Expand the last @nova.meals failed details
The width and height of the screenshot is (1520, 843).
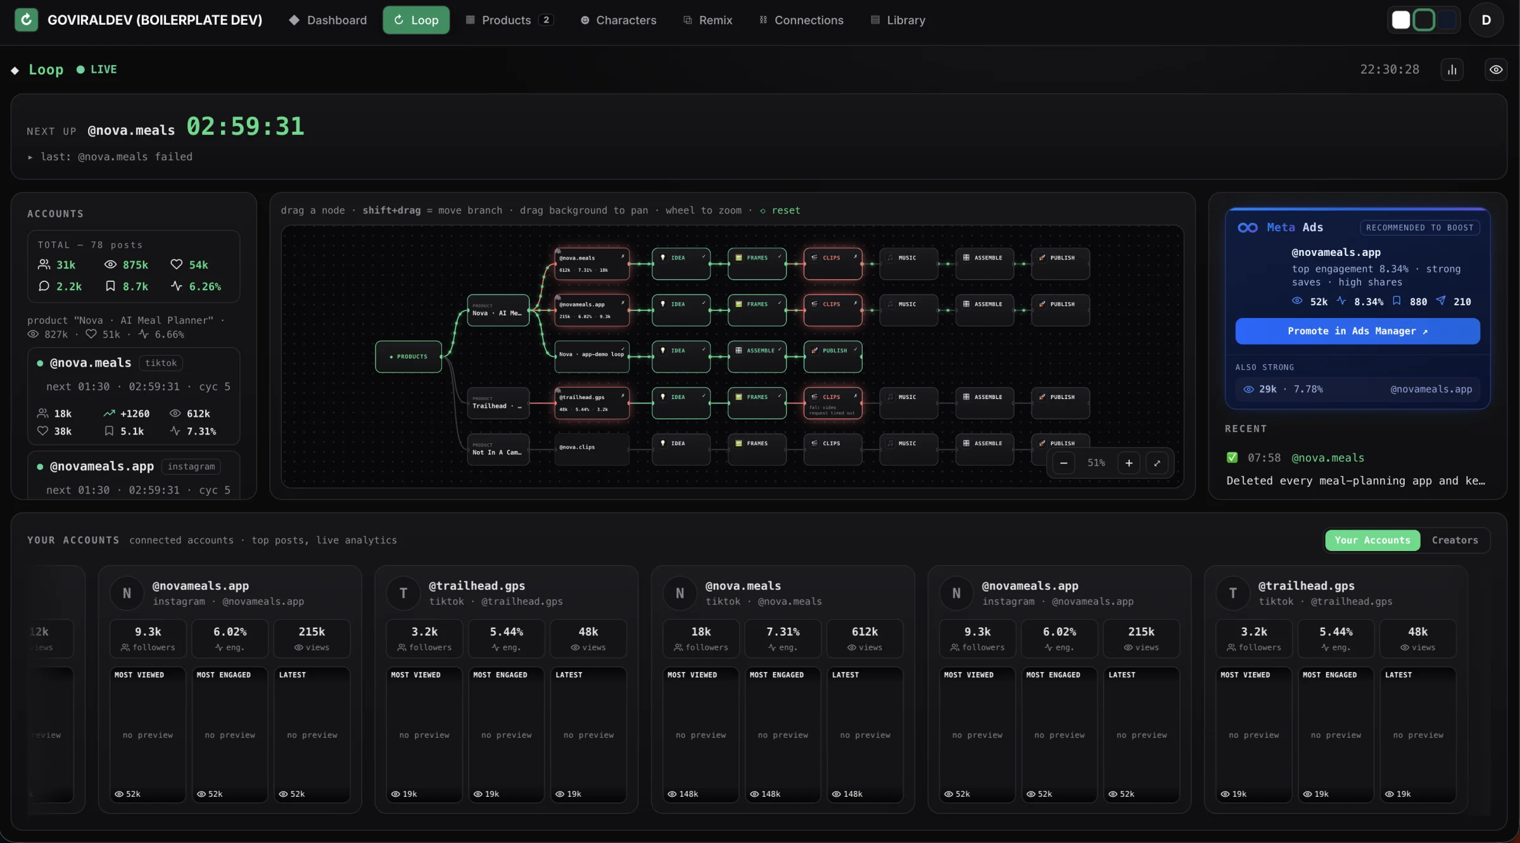click(110, 156)
